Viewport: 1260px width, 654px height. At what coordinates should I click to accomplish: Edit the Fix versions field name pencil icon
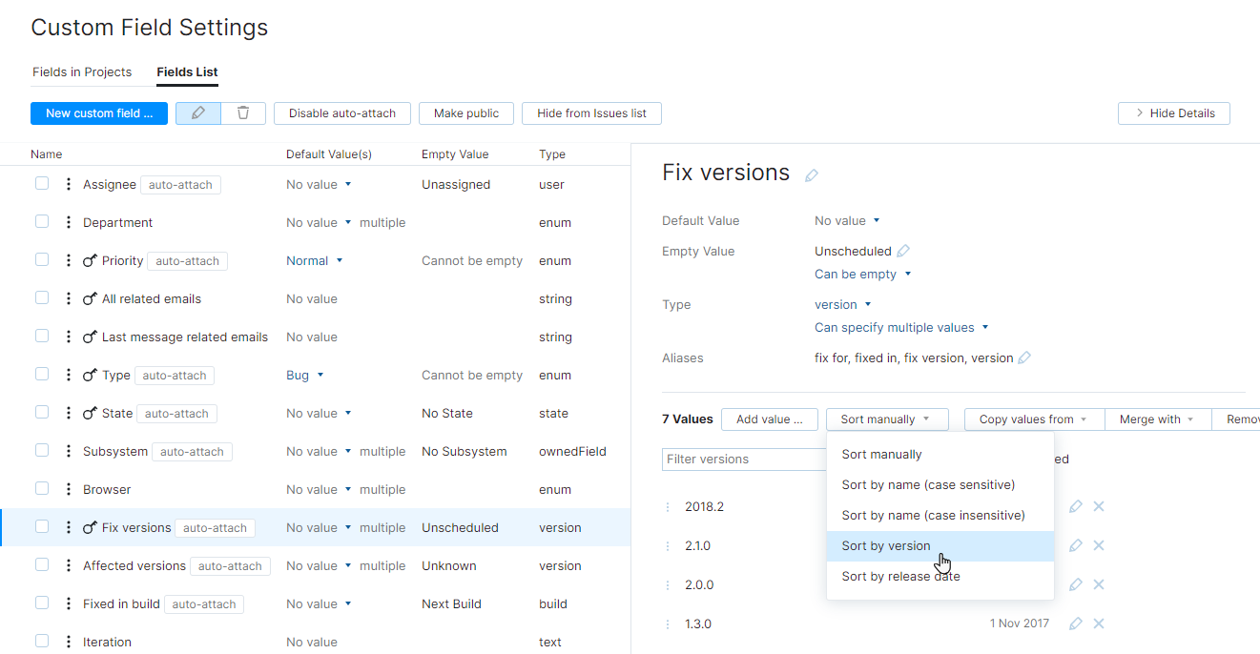coord(812,174)
